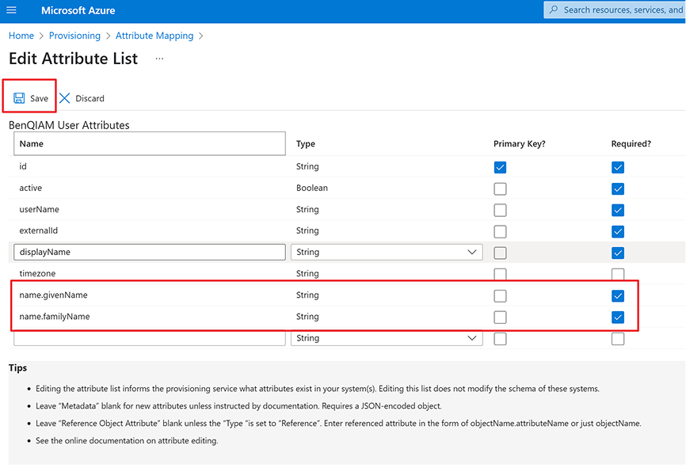Open Attribute Mapping breadcrumb link
Screen dimensions: 686x468
[x=154, y=36]
